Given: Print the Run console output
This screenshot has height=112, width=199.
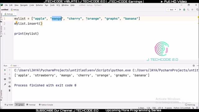Looking at the screenshot, I should (x=10, y=86).
